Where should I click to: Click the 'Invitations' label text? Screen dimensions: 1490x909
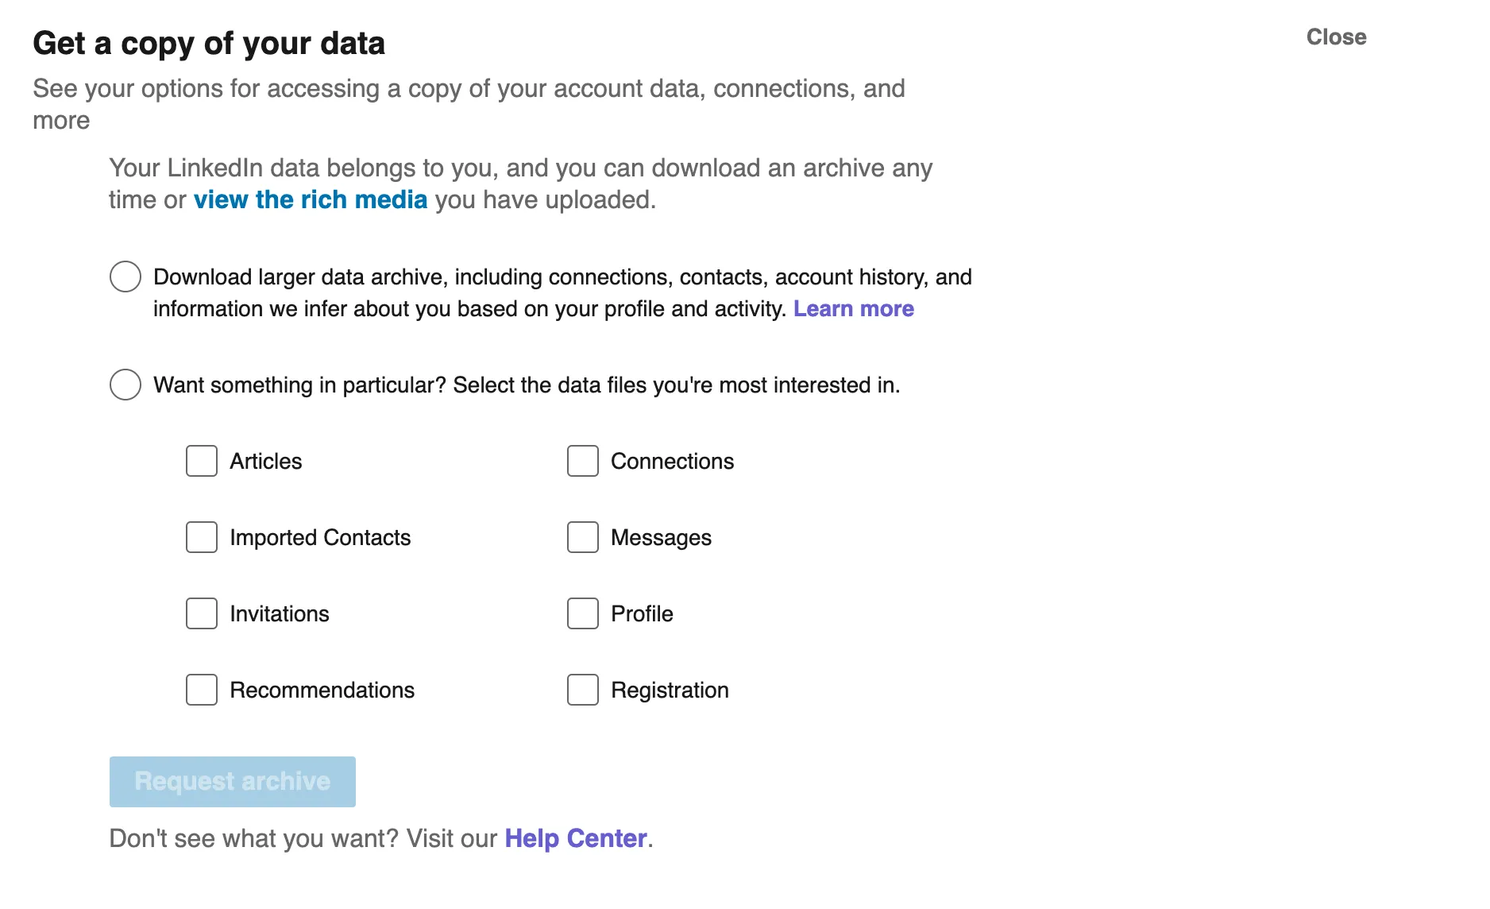coord(279,613)
